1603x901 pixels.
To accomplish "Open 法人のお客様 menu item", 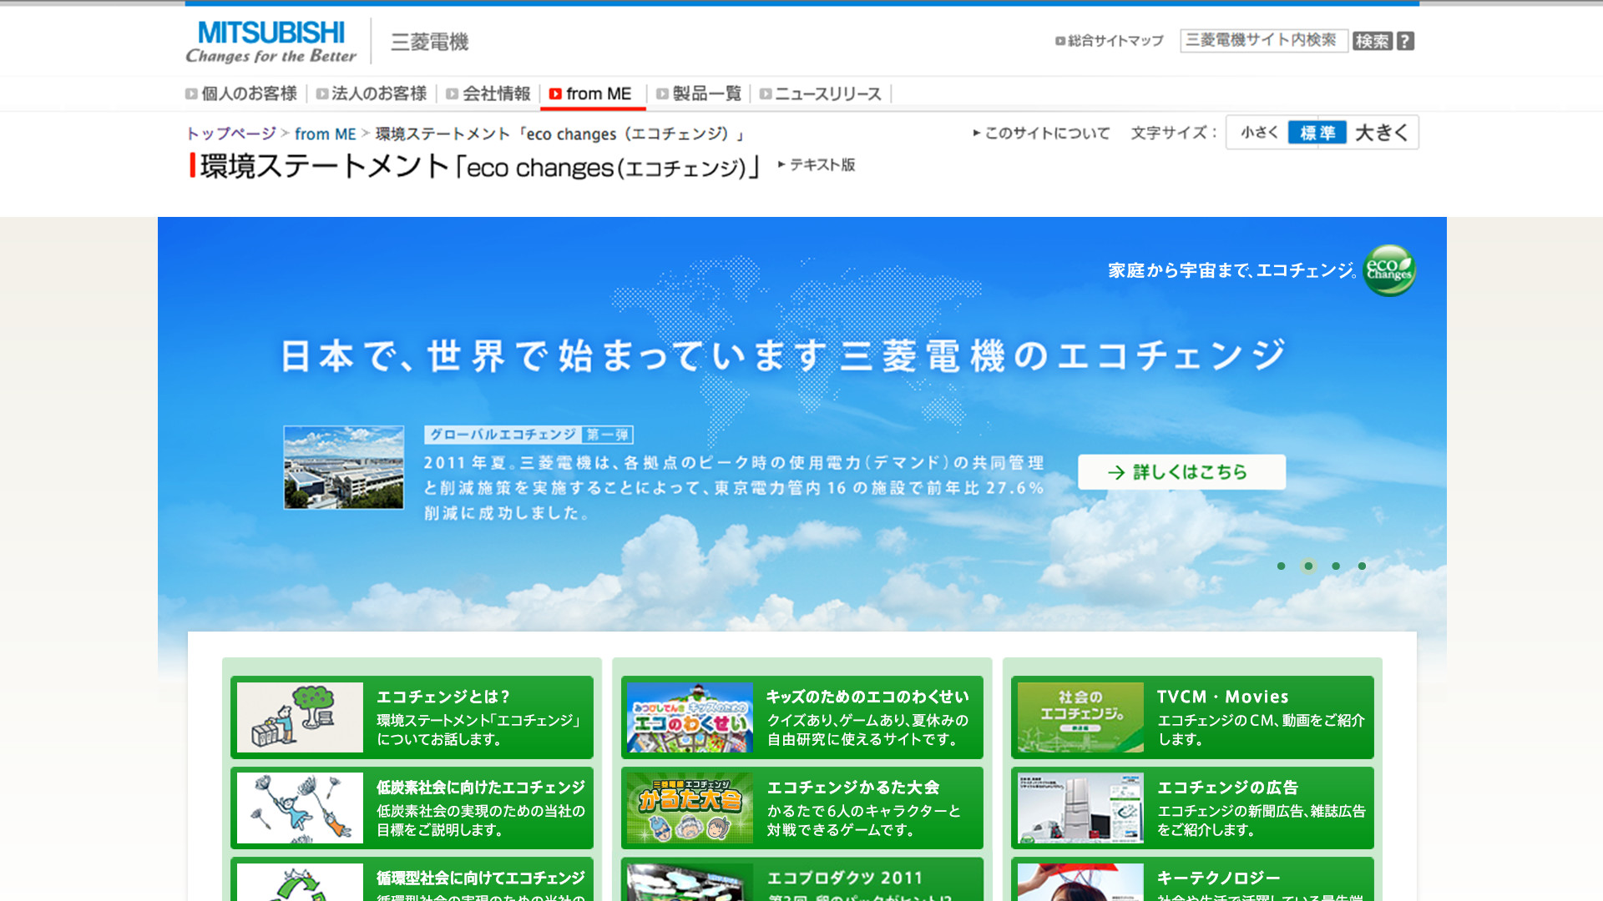I will click(372, 93).
